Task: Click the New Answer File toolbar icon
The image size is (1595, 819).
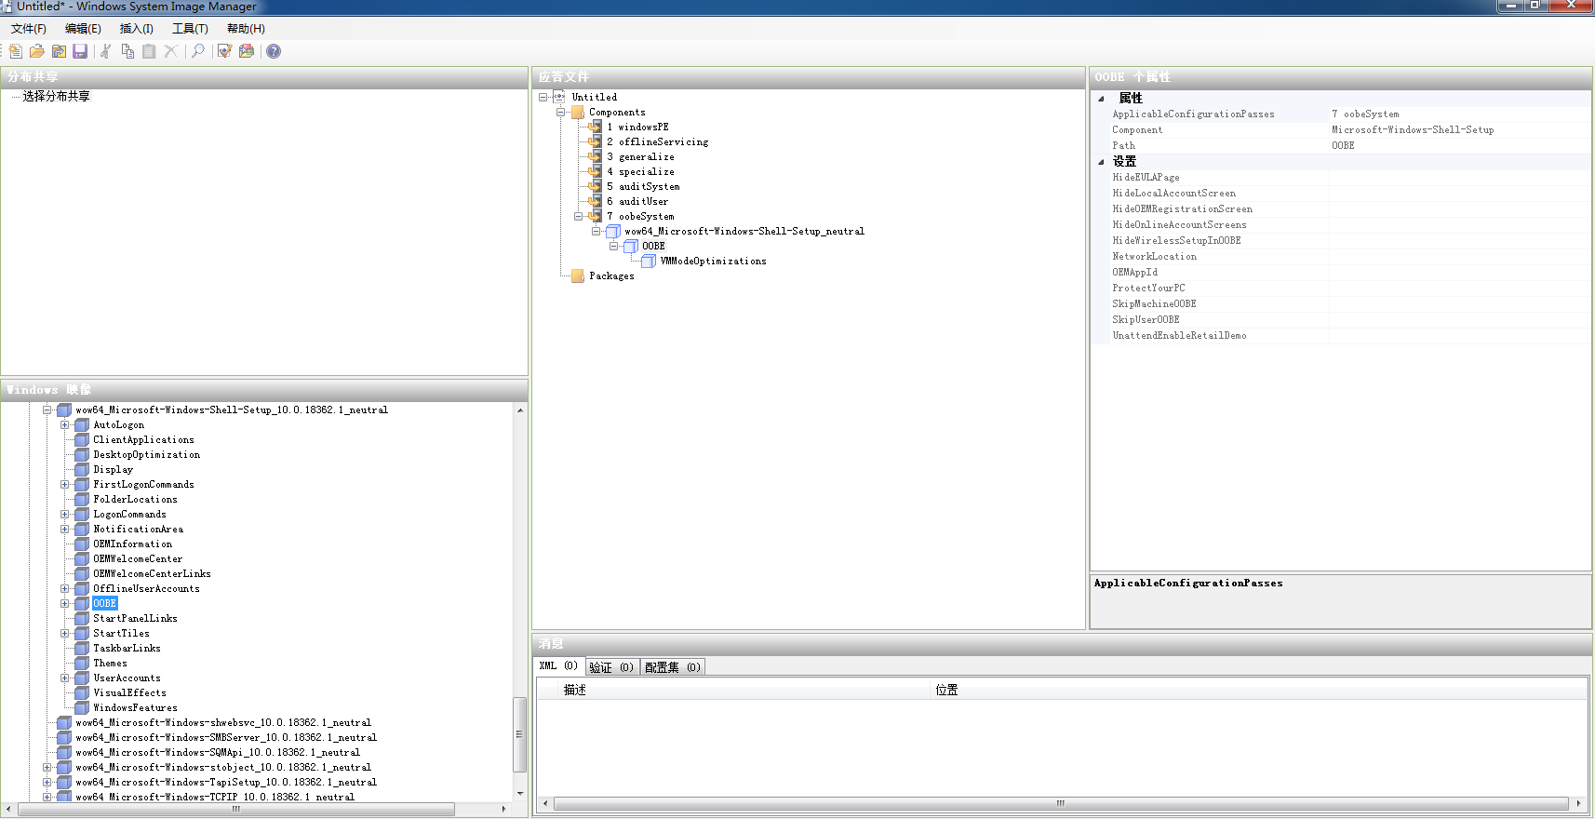Action: pos(16,51)
